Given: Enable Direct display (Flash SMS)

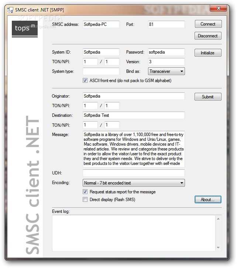Looking at the screenshot, I should click(85, 200).
